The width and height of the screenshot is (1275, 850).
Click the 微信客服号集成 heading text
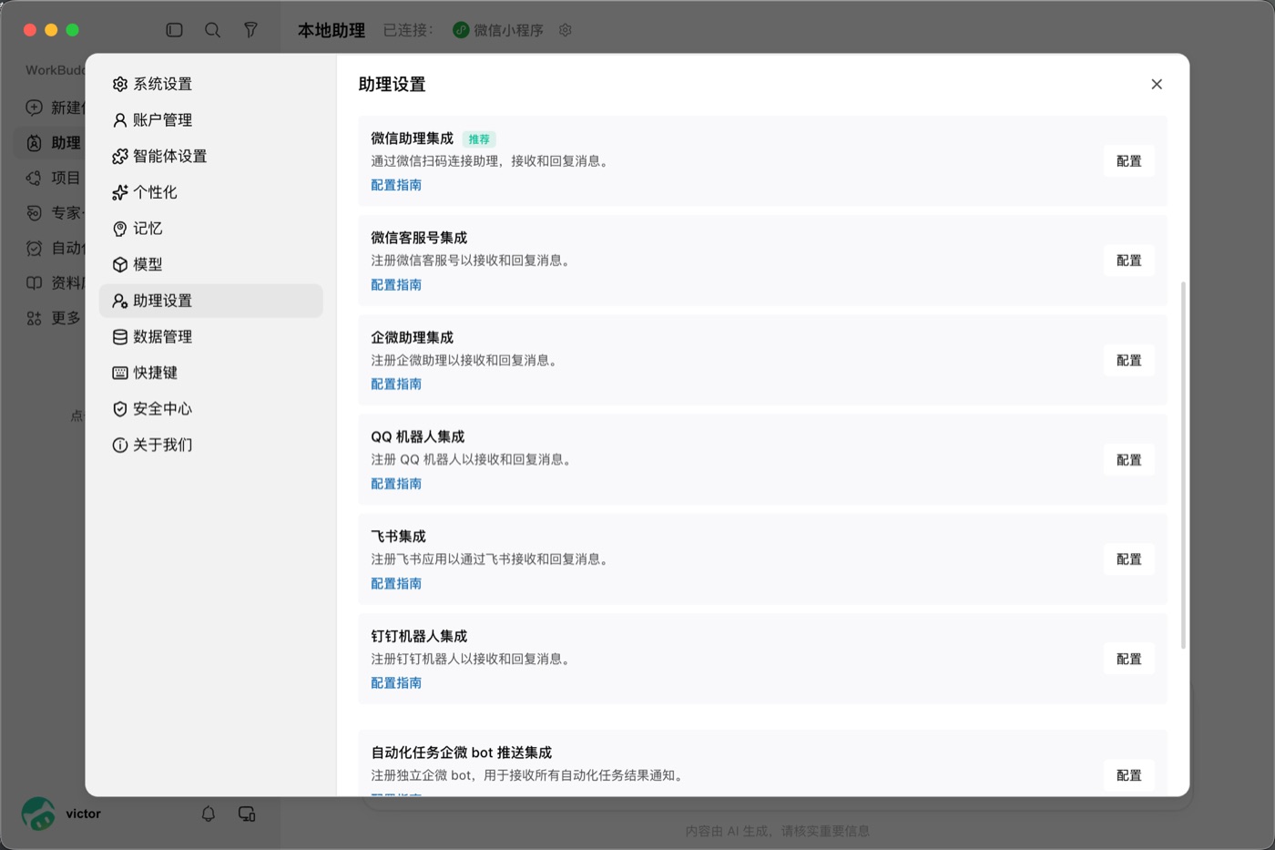[419, 238]
